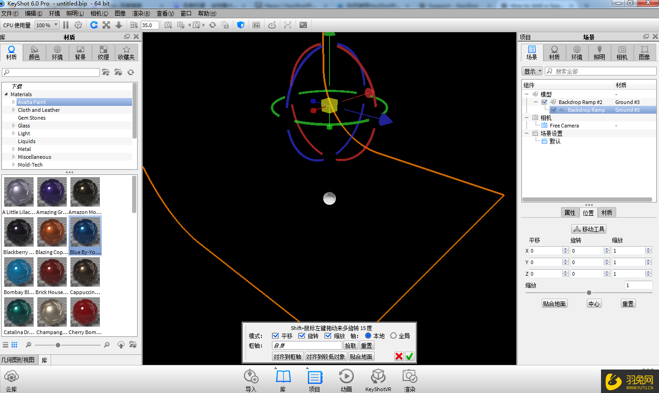This screenshot has height=393, width=659.
Task: Switch to the 纹理 textures library tab
Action: (x=103, y=53)
